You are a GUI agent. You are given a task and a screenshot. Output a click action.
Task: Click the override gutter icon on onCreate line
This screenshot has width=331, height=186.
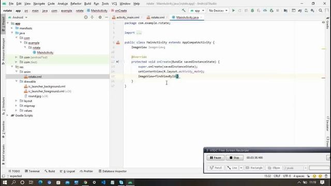tap(117, 62)
